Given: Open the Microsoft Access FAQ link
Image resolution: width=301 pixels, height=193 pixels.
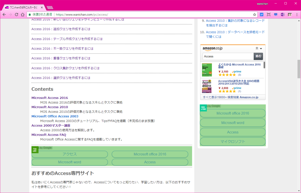Looking at the screenshot, I should click(x=49, y=135).
